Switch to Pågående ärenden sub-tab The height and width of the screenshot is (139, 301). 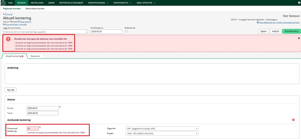pos(12,9)
